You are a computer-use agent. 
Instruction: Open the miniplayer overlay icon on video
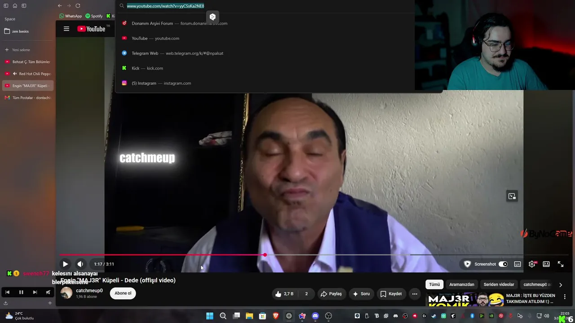coord(512,196)
